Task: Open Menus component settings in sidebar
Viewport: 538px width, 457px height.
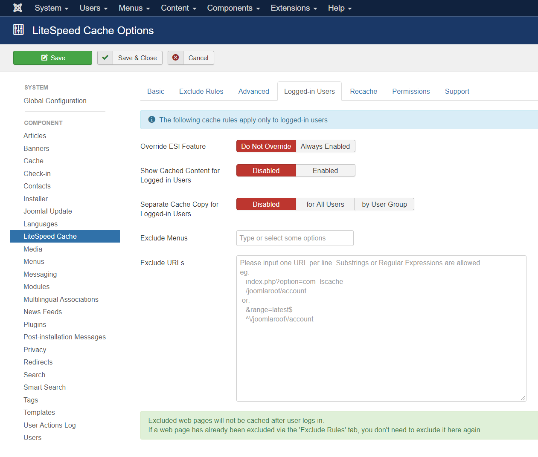Action: coord(34,261)
